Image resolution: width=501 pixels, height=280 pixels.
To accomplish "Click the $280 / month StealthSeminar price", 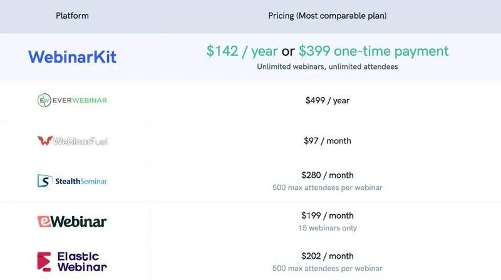I will [x=328, y=175].
